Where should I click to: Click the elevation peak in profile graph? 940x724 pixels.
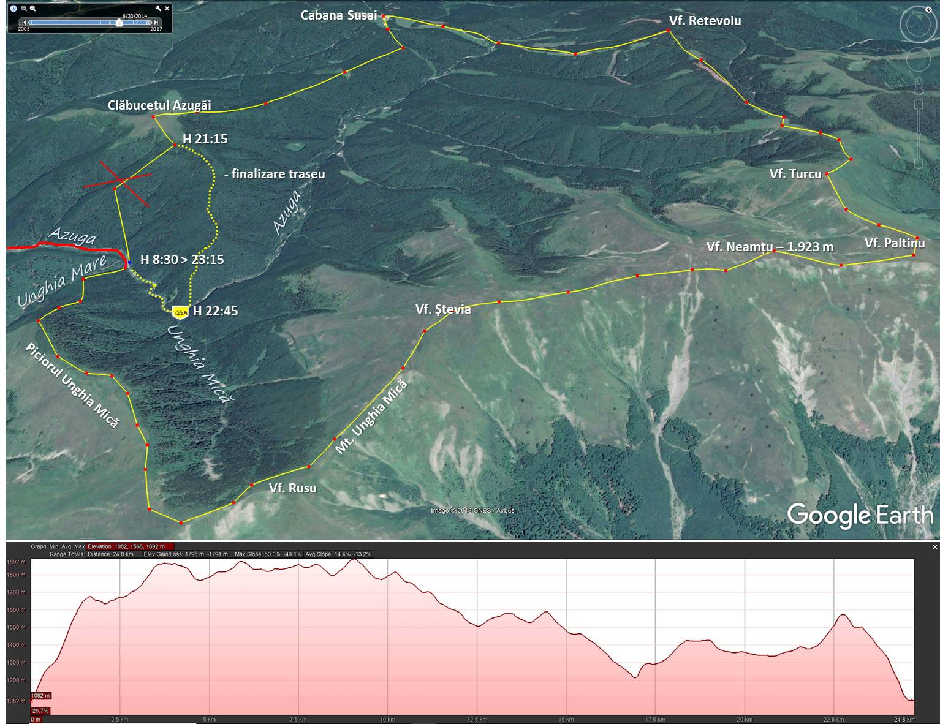(355, 560)
